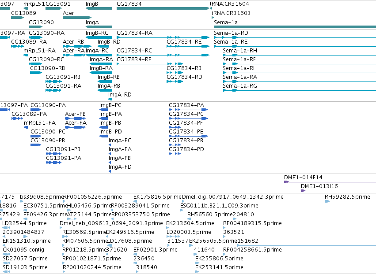Click the CG17834-PF protein label
Screen dimensions: 376x274
(x=186, y=123)
